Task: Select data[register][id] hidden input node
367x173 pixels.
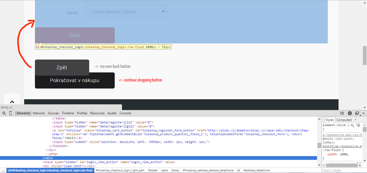Action: [x=103, y=122]
